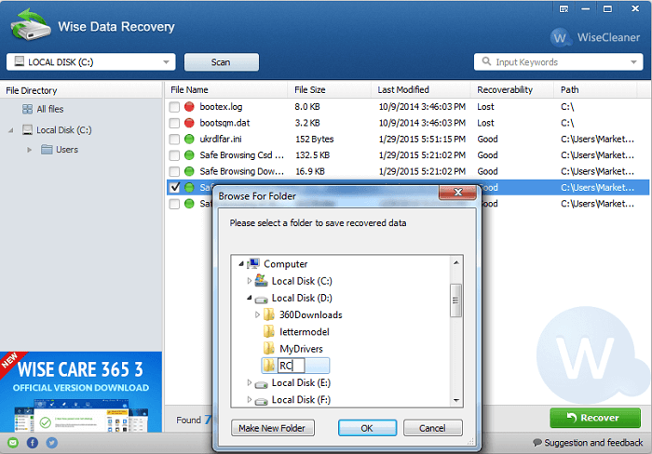The image size is (652, 454).
Task: Open the green email contact icon
Action: click(13, 443)
